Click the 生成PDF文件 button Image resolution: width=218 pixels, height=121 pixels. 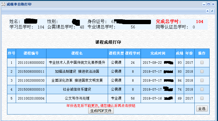[x=101, y=111]
